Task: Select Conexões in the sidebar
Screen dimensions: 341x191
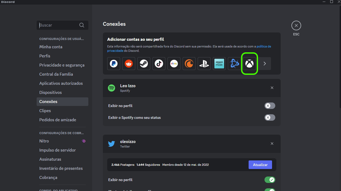Action: [x=62, y=101]
